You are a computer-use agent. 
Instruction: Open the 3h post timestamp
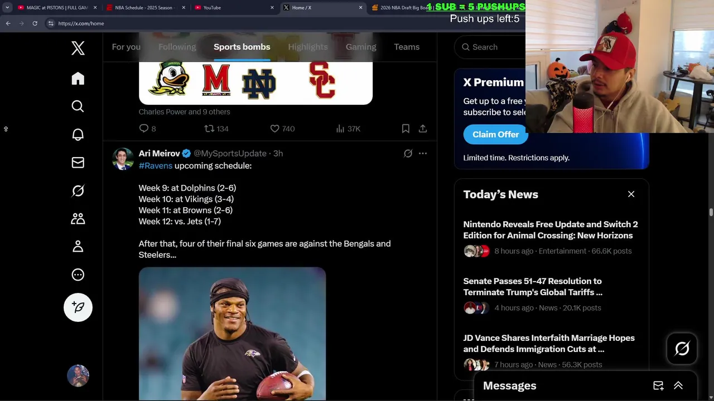coord(278,153)
